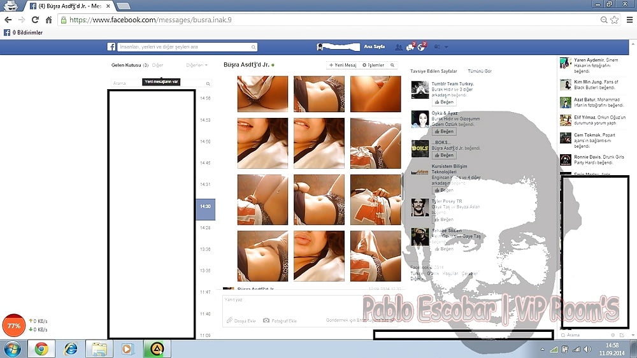The width and height of the screenshot is (637, 358).
Task: Open the privacy shortcuts icon
Action: [437, 47]
